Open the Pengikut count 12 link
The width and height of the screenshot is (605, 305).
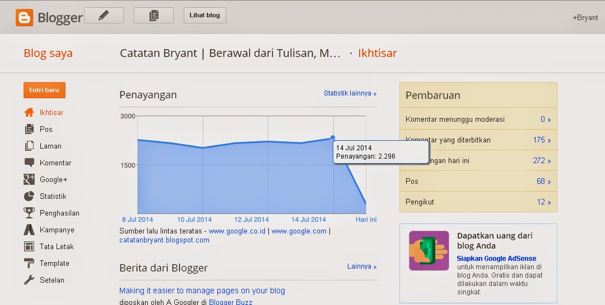click(x=544, y=202)
